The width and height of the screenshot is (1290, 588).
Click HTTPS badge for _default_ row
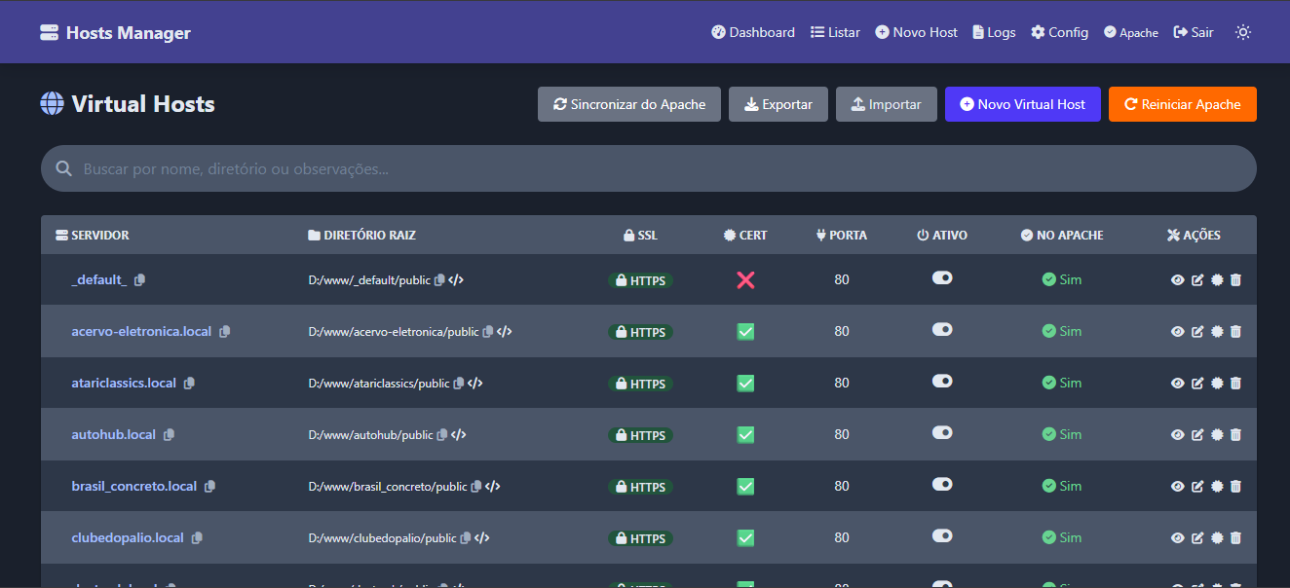coord(640,280)
